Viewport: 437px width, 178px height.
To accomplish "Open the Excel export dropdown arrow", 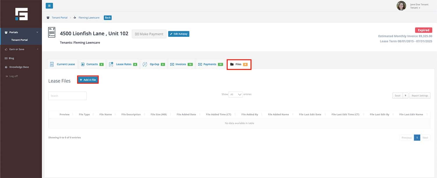I will pos(405,96).
